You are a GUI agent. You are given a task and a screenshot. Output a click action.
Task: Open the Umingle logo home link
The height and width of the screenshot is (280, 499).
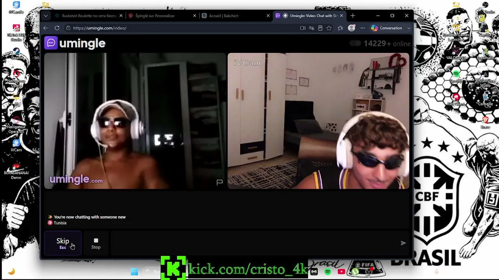click(x=75, y=43)
